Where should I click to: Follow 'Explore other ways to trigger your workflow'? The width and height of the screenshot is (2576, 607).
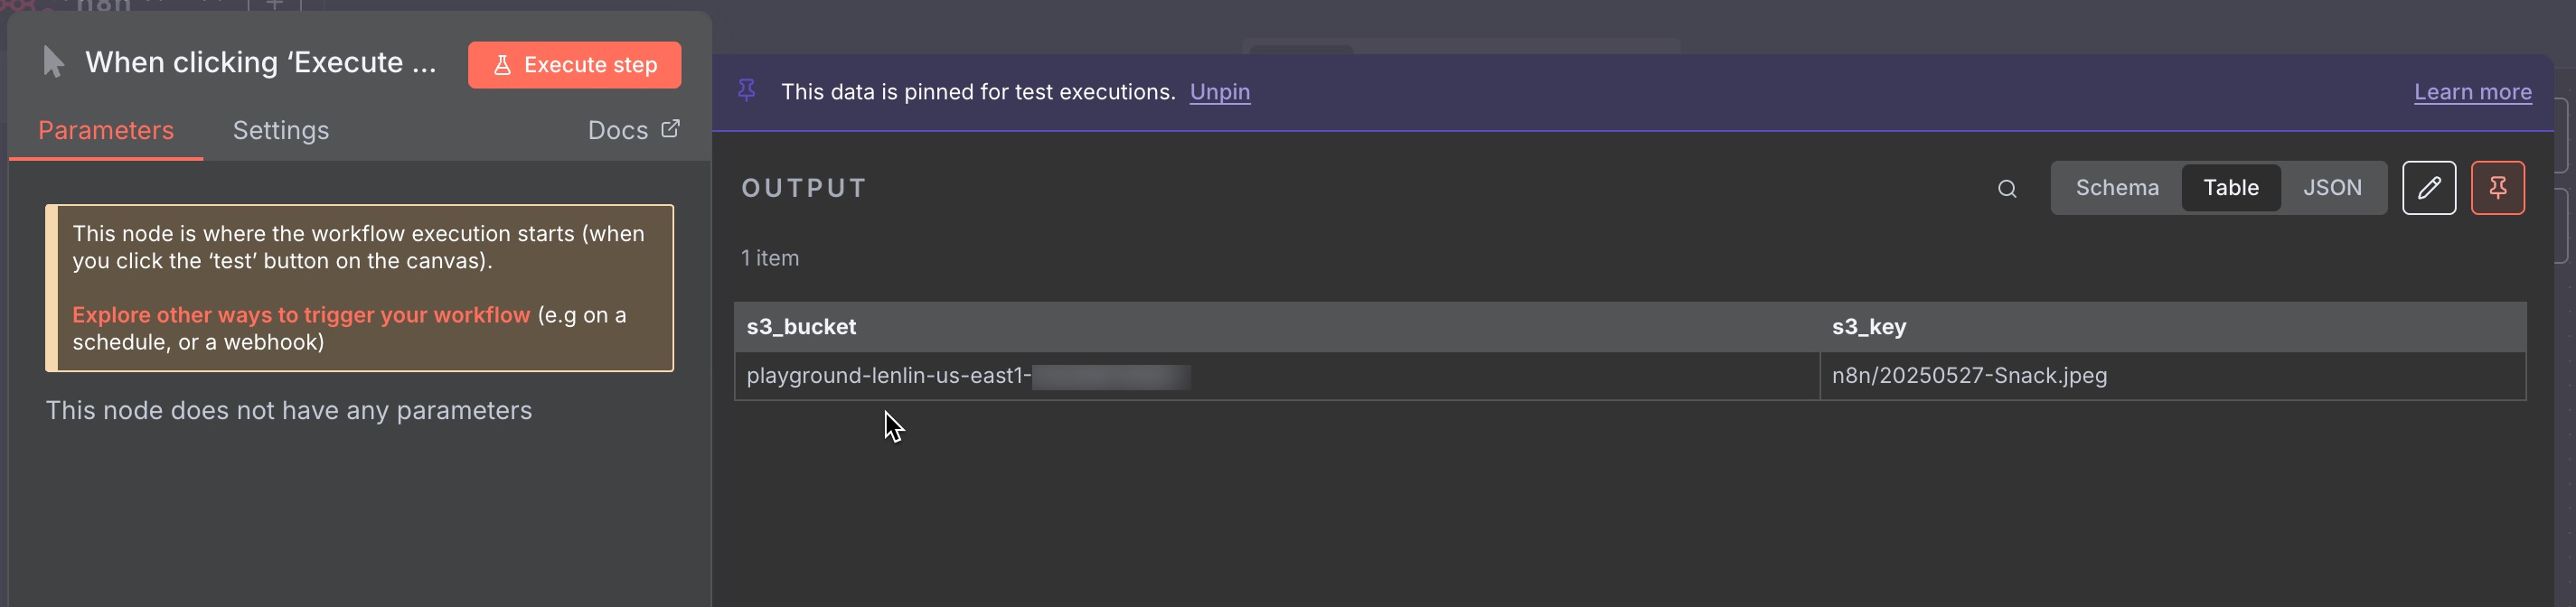point(301,315)
